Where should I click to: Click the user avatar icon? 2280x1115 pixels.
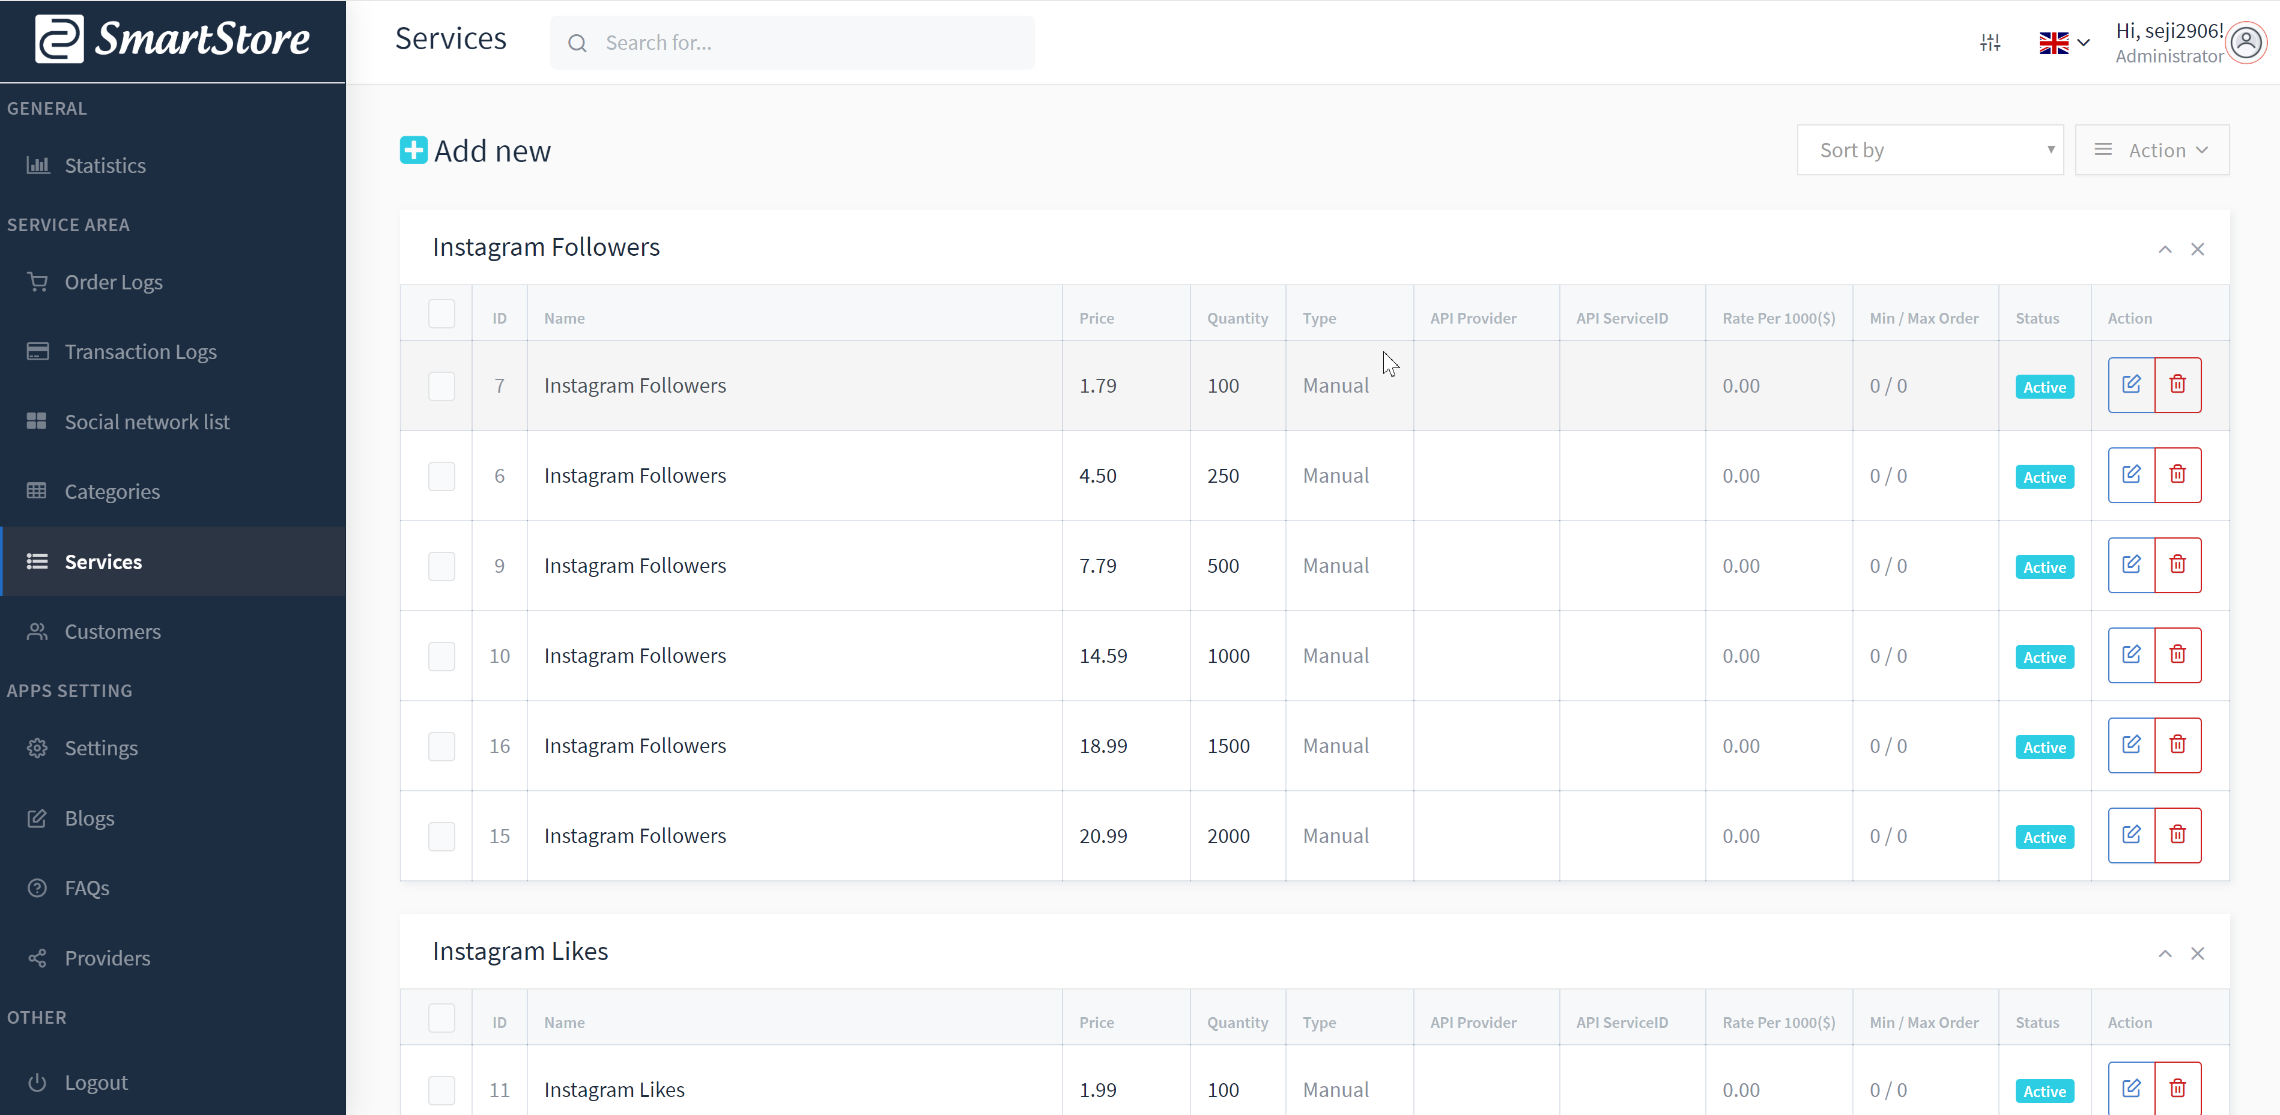click(x=2246, y=43)
